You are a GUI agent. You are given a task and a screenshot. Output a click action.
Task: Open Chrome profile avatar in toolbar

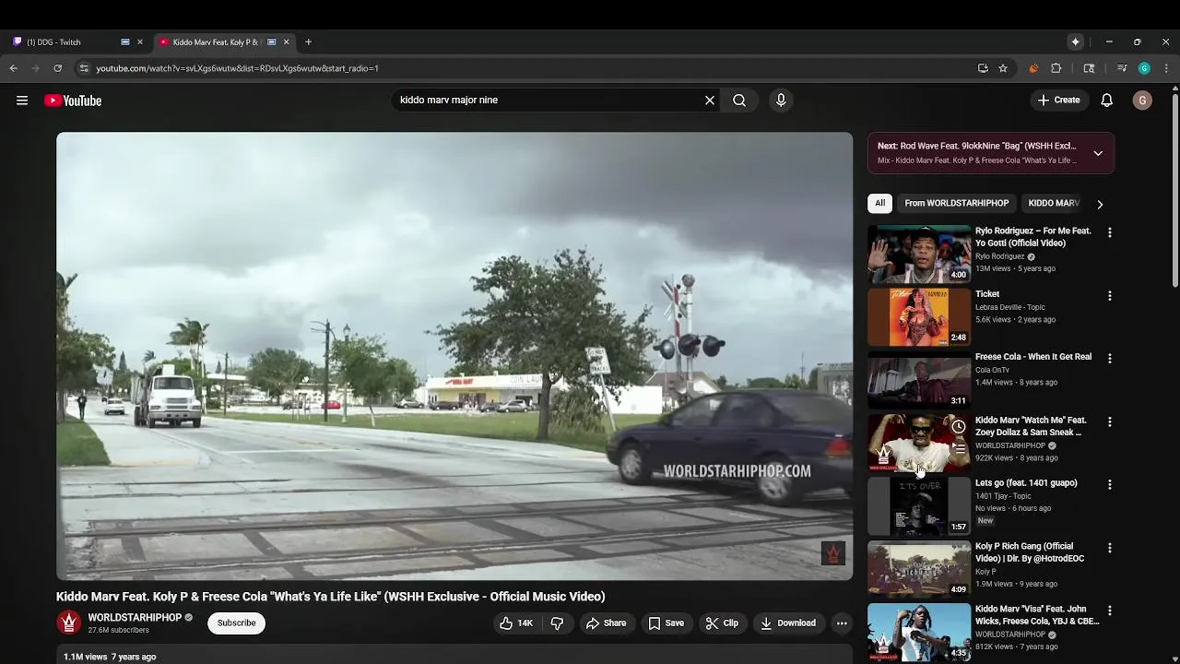tap(1144, 68)
